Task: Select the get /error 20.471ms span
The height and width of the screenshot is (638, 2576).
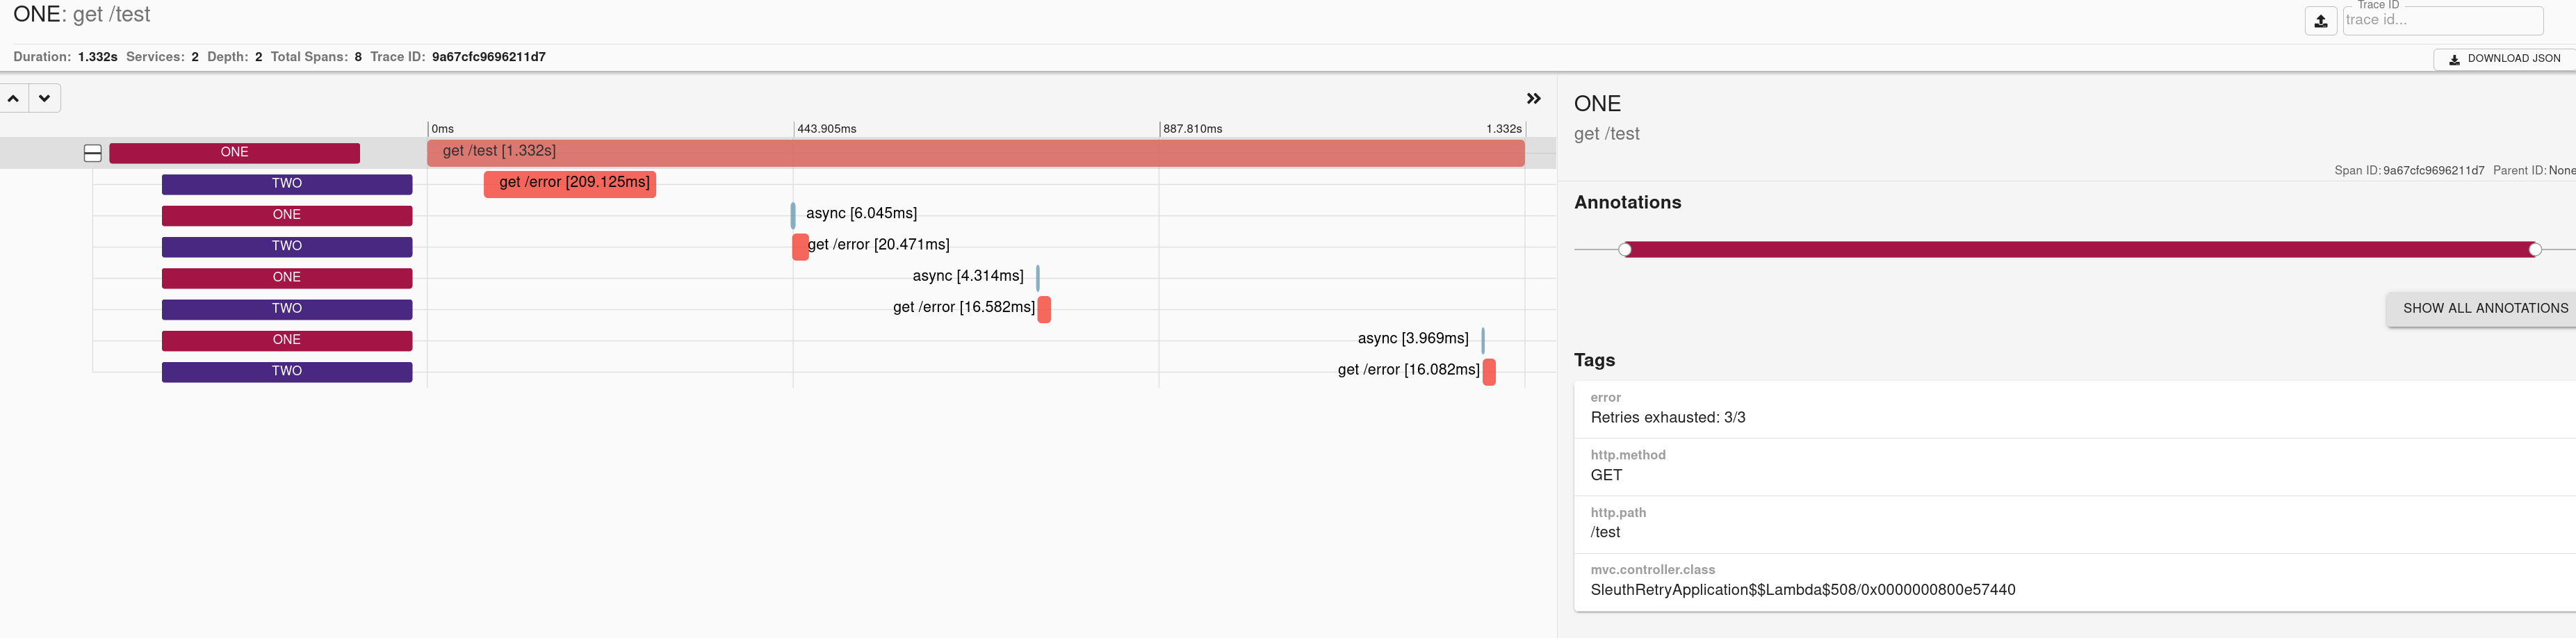Action: click(800, 246)
